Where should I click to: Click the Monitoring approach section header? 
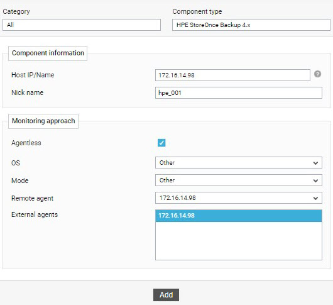(x=43, y=121)
